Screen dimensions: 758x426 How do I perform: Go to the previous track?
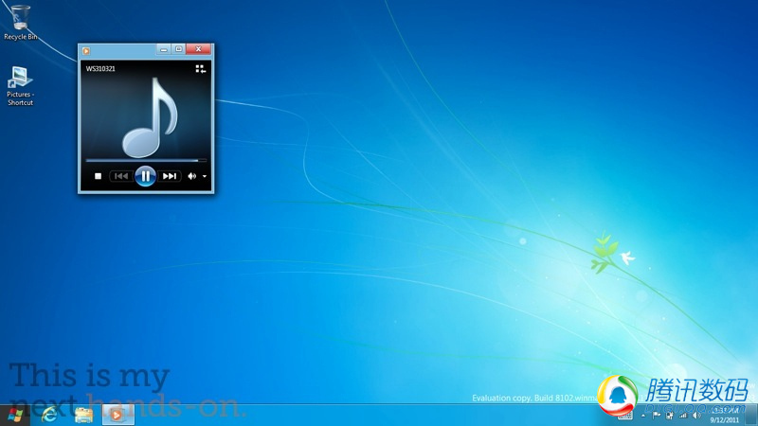pyautogui.click(x=121, y=176)
